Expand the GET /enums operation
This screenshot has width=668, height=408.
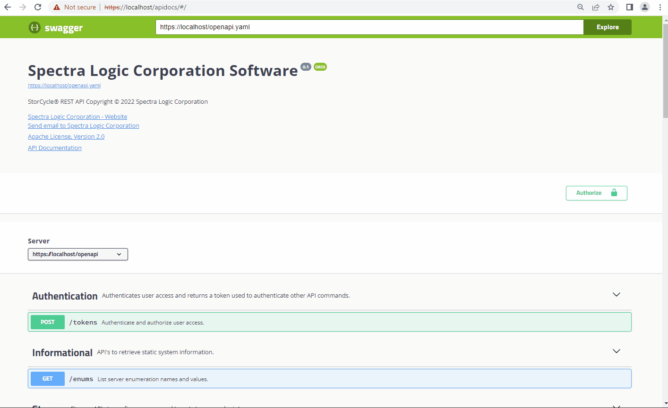click(330, 378)
